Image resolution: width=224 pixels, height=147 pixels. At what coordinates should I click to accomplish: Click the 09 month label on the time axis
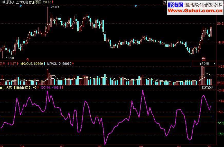tap(141, 146)
